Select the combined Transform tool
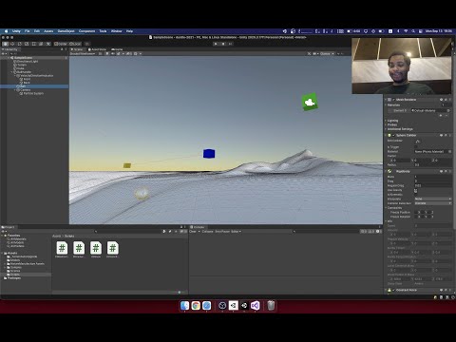Image resolution: width=456 pixels, height=342 pixels. (41, 44)
